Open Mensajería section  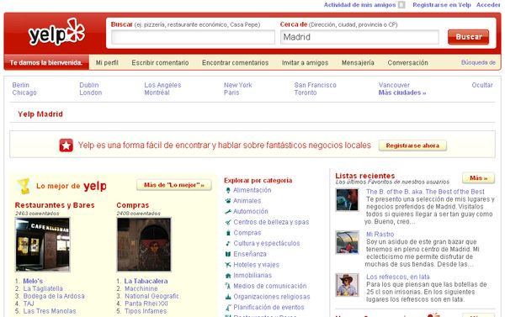pyautogui.click(x=358, y=63)
